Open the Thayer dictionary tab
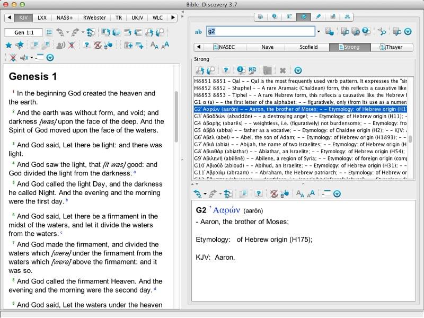This screenshot has height=318, width=424. tap(392, 47)
